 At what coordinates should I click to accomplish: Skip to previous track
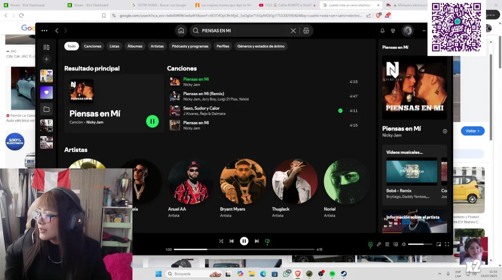(x=232, y=241)
